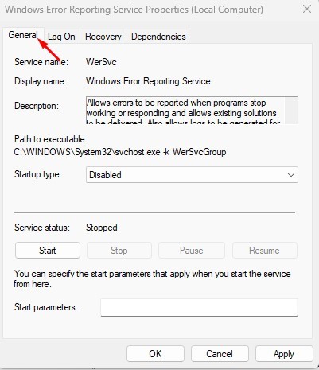Close the Properties dialog with the X icon

coord(307,10)
